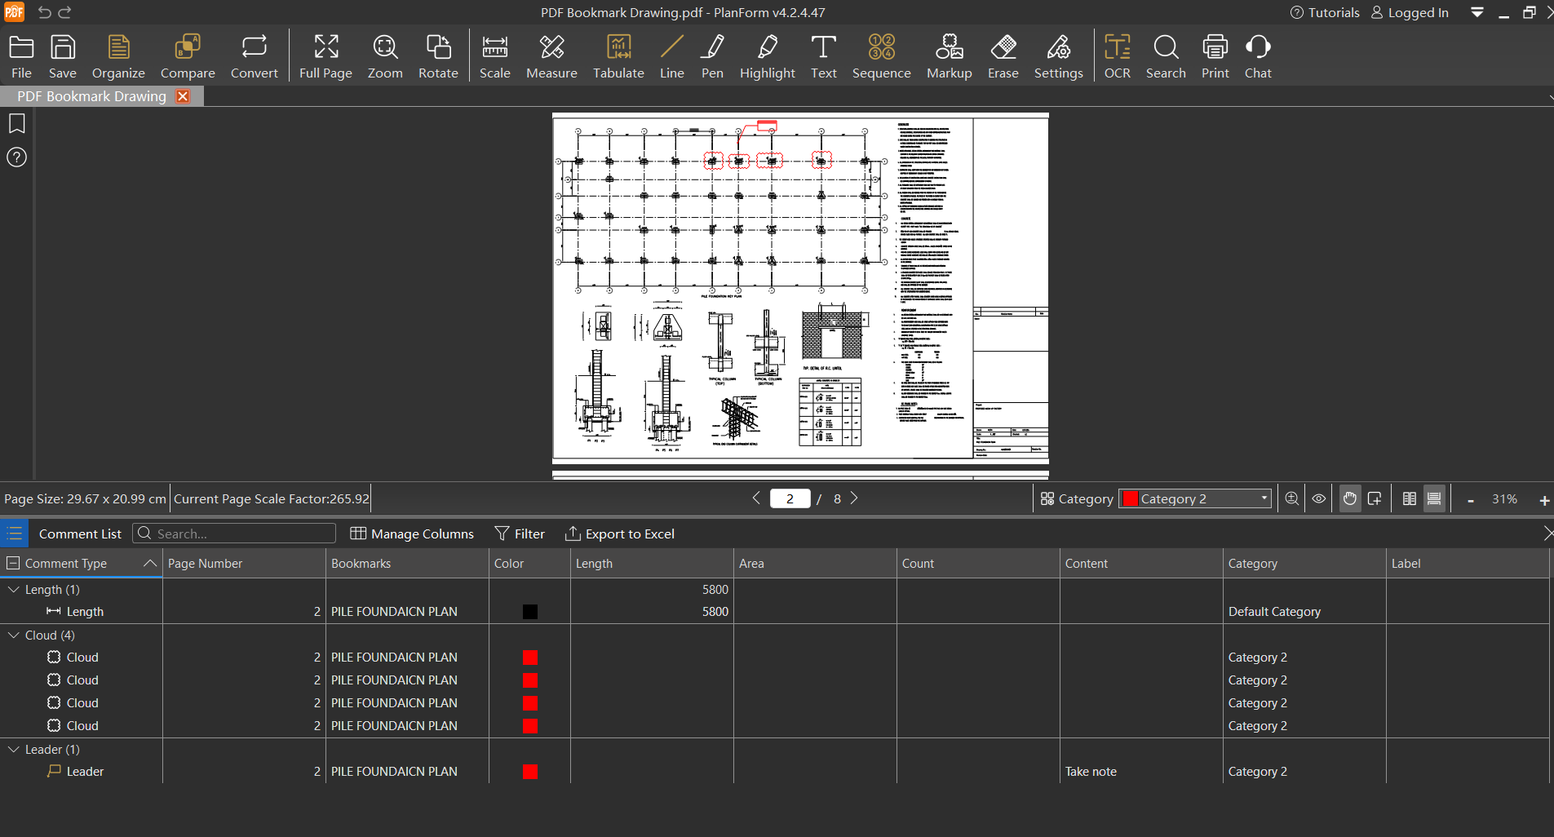Click the Leader row red color swatch
Viewport: 1554px width, 837px height.
pyautogui.click(x=530, y=772)
